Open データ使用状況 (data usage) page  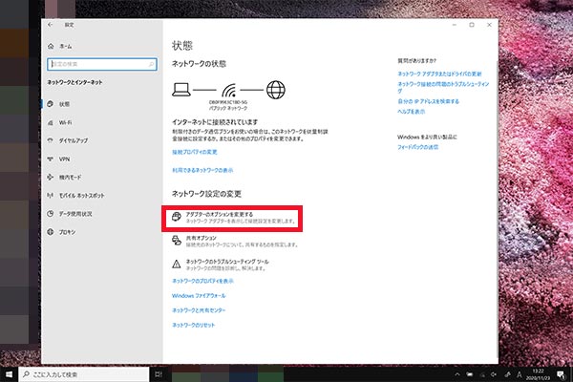(70, 214)
